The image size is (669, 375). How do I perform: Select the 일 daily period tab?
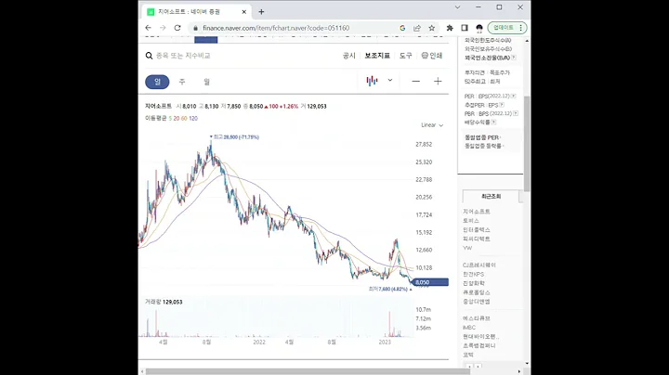click(x=157, y=82)
